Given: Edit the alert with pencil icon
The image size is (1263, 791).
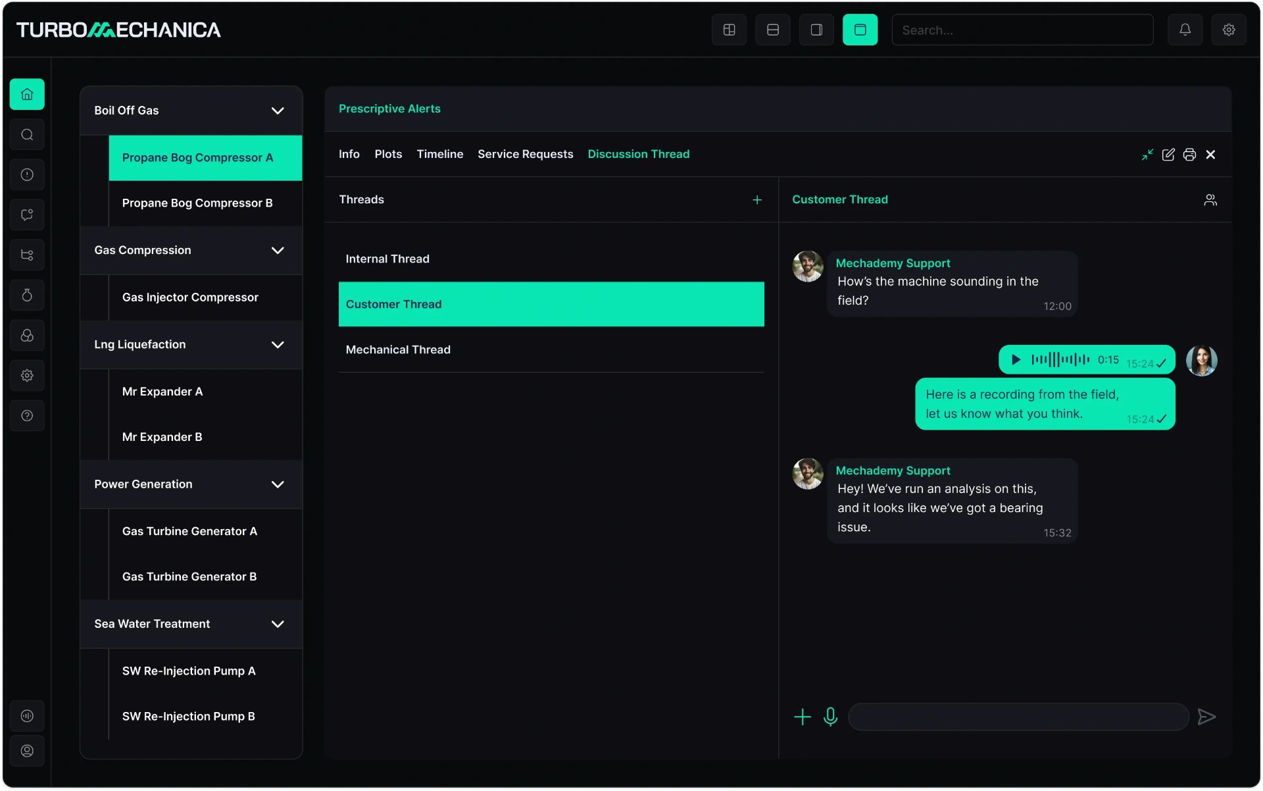Looking at the screenshot, I should (x=1168, y=155).
